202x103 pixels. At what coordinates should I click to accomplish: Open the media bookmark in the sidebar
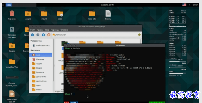click(41, 90)
